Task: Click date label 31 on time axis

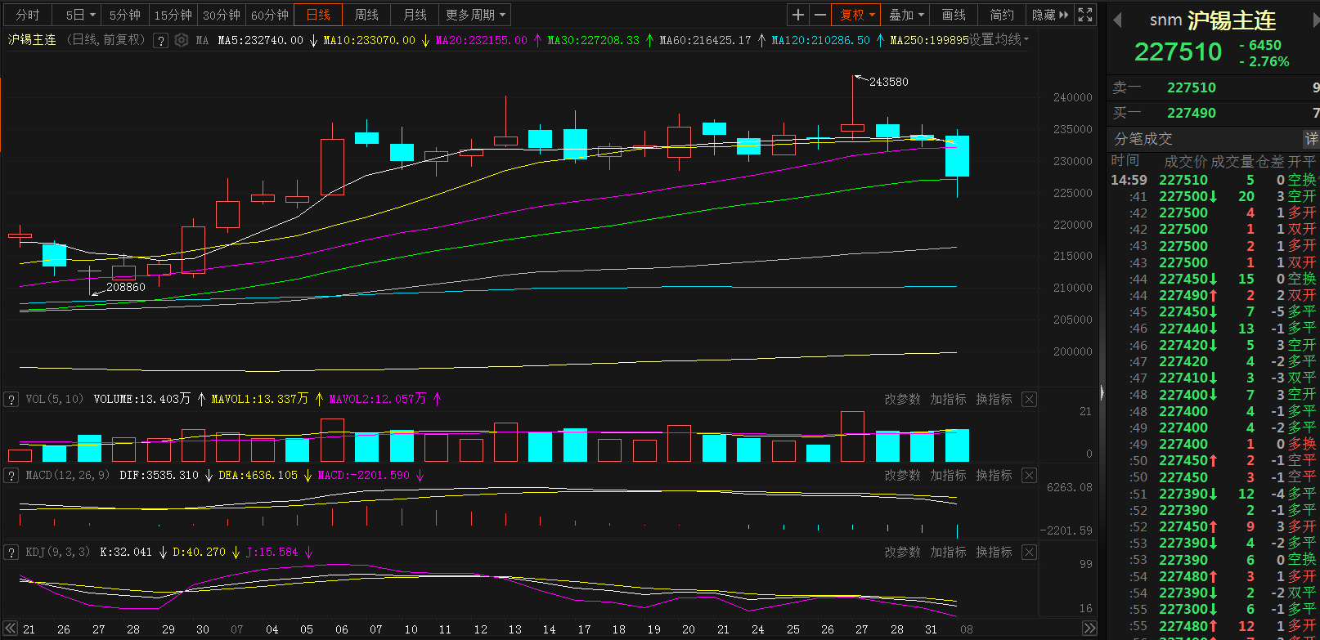Action: point(931,629)
